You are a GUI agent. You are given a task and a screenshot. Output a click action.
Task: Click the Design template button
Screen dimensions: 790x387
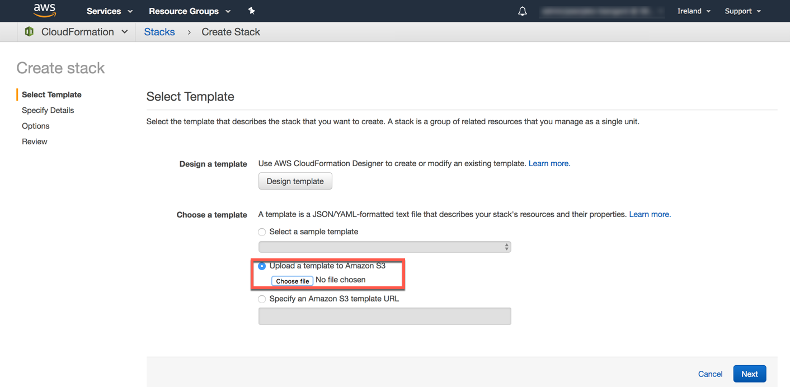click(x=295, y=181)
